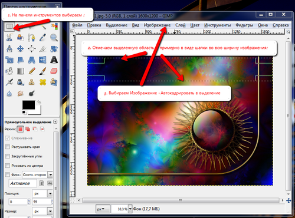Select the Scale tool

9,60
